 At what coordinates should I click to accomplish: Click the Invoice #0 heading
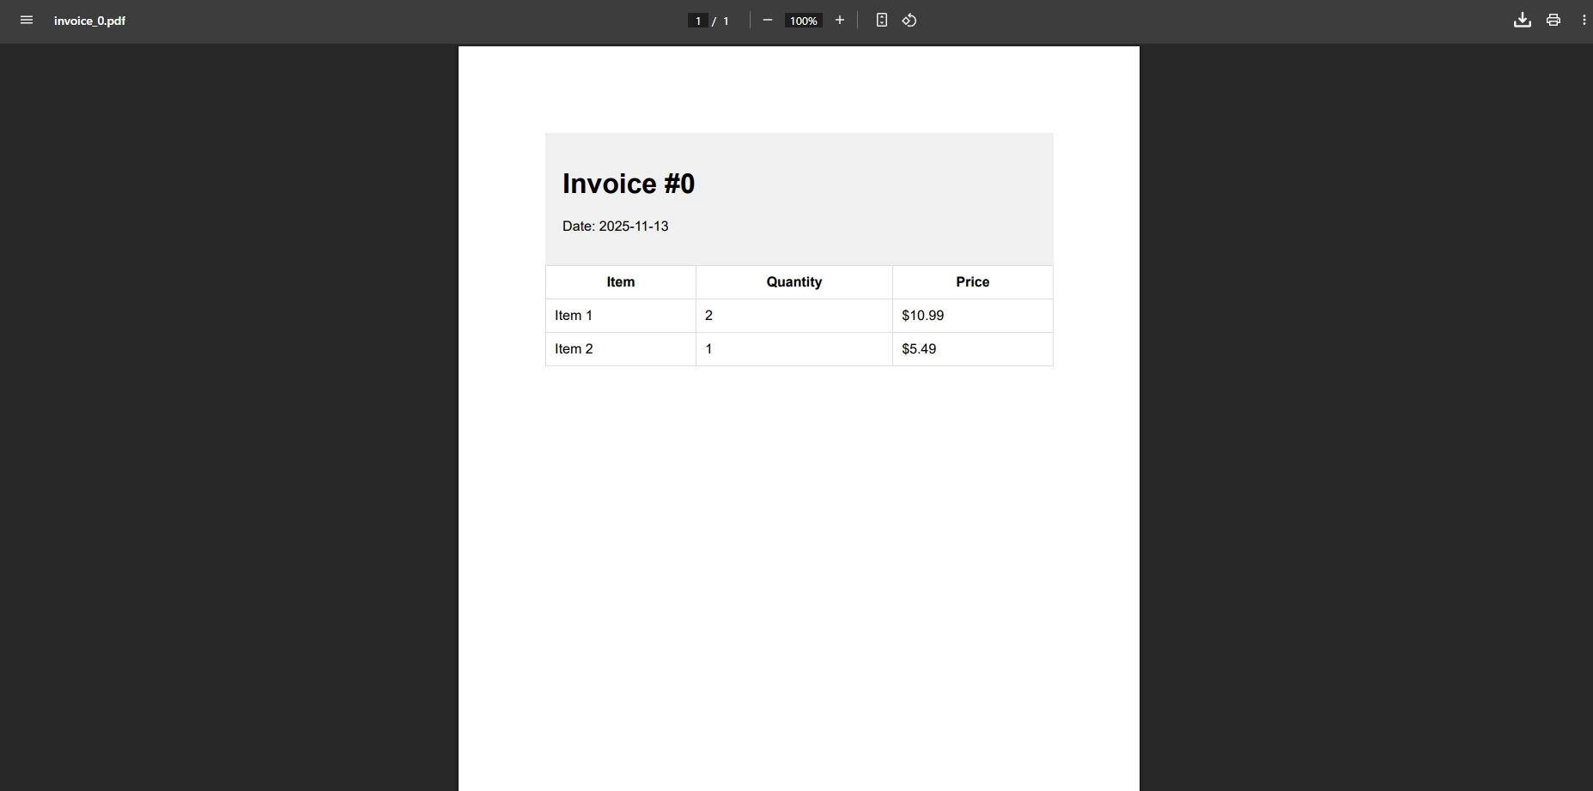628,183
